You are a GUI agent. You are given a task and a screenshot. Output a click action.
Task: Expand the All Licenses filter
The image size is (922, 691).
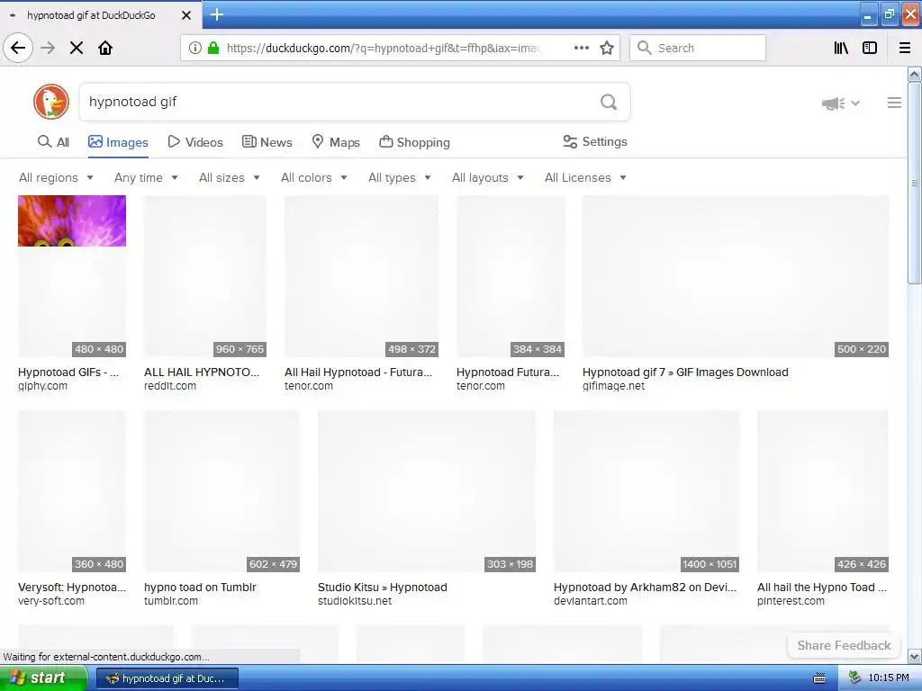pos(585,177)
